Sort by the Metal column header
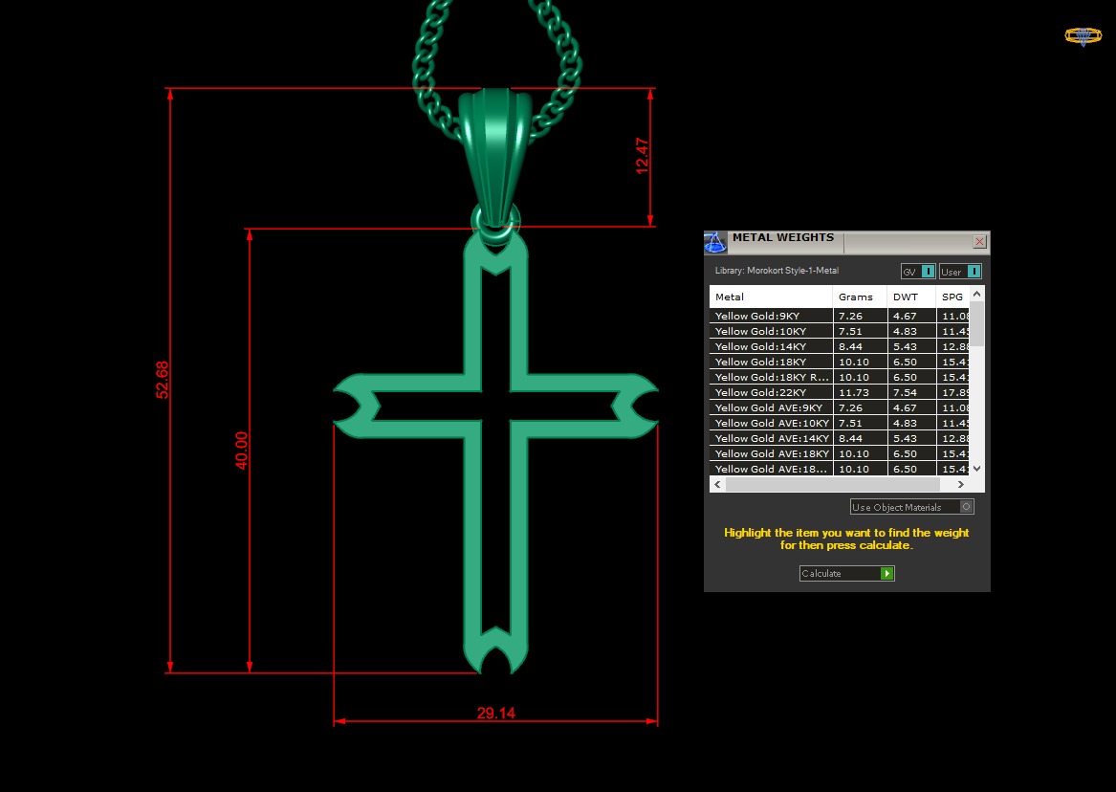 point(771,297)
